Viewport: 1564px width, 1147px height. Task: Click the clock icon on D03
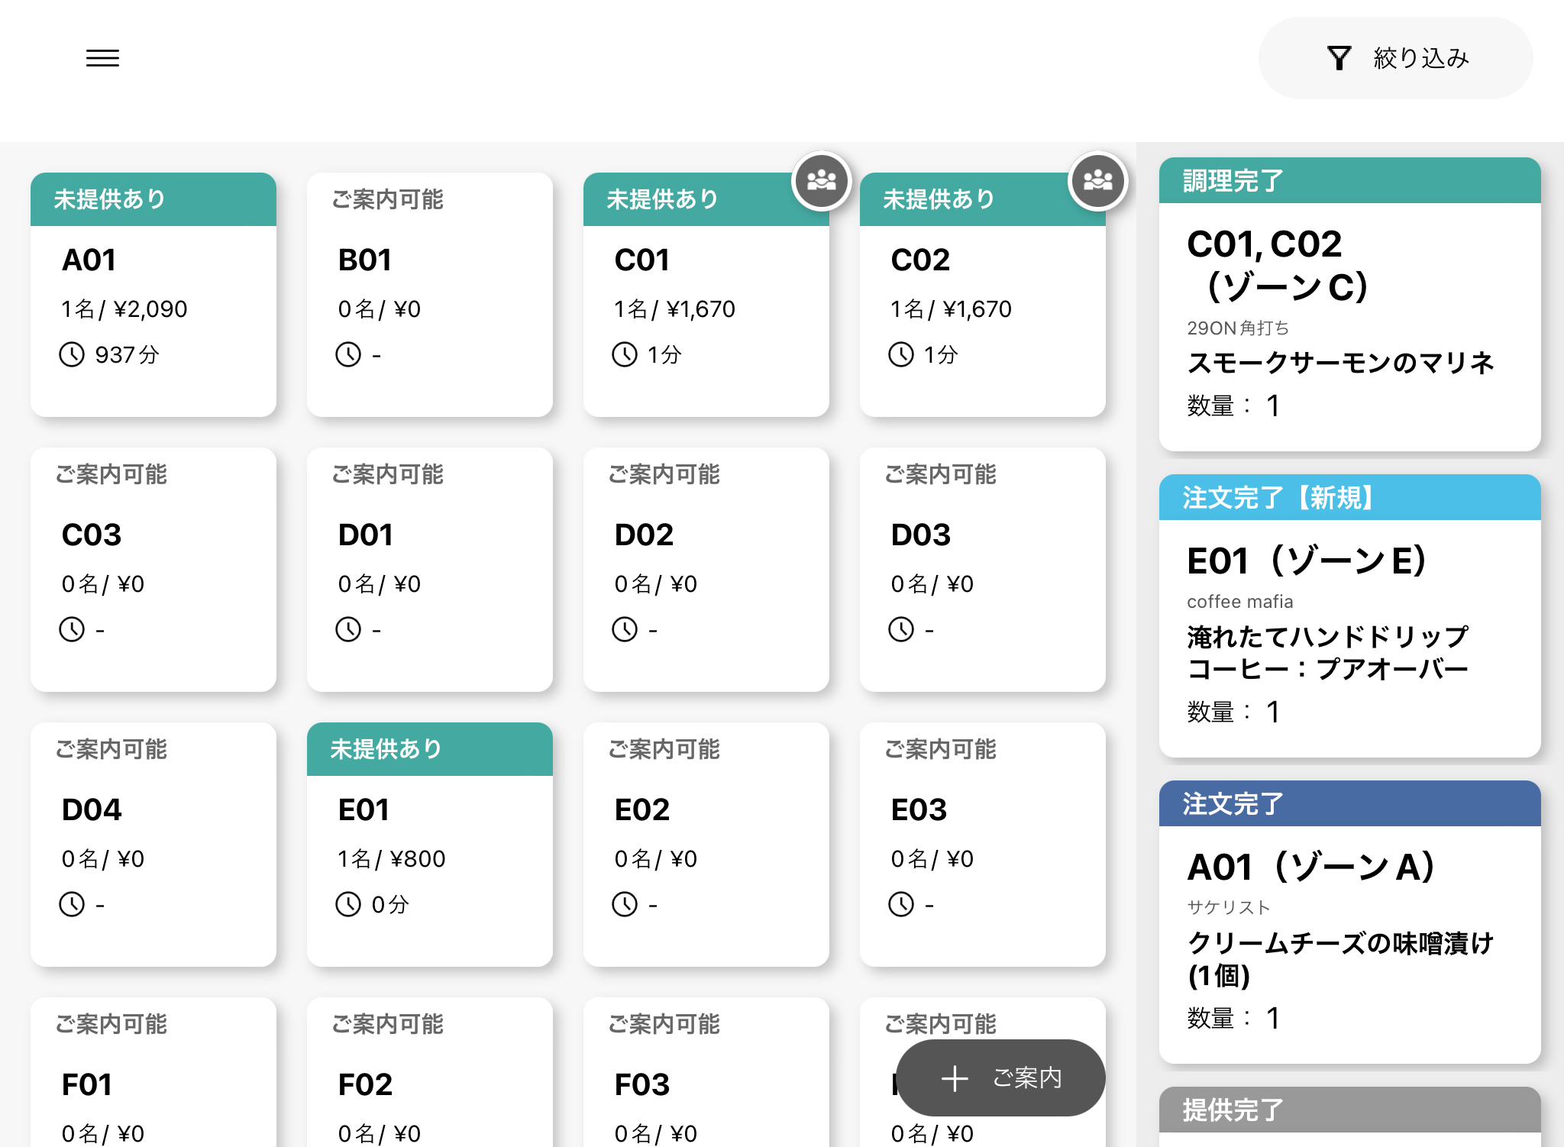pyautogui.click(x=901, y=629)
